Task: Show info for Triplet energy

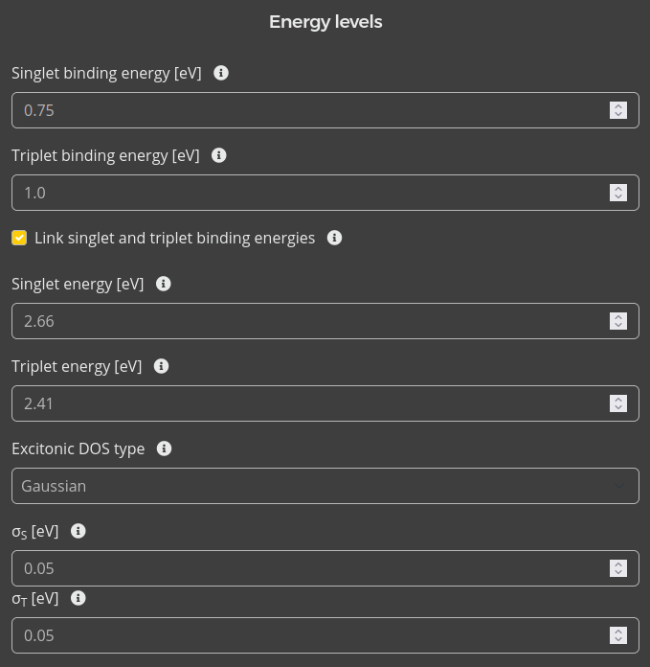Action: pos(162,366)
